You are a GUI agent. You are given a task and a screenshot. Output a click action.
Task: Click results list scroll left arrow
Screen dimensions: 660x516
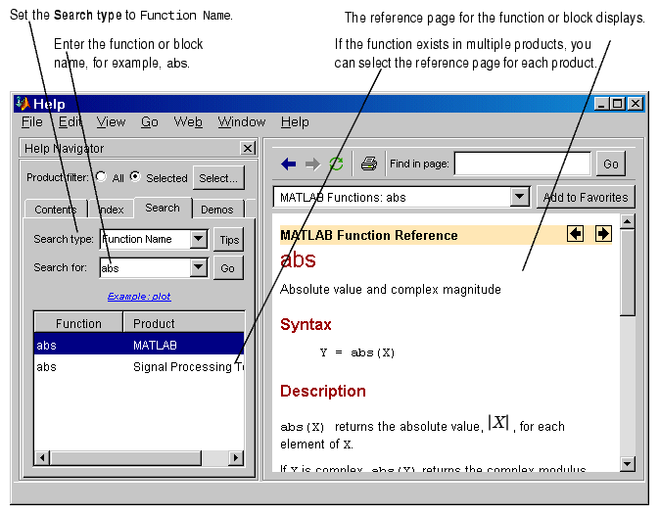pos(42,457)
